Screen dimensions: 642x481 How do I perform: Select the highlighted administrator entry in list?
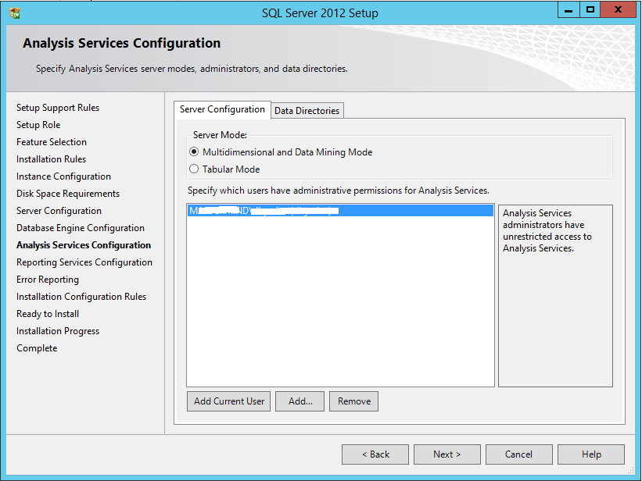339,211
